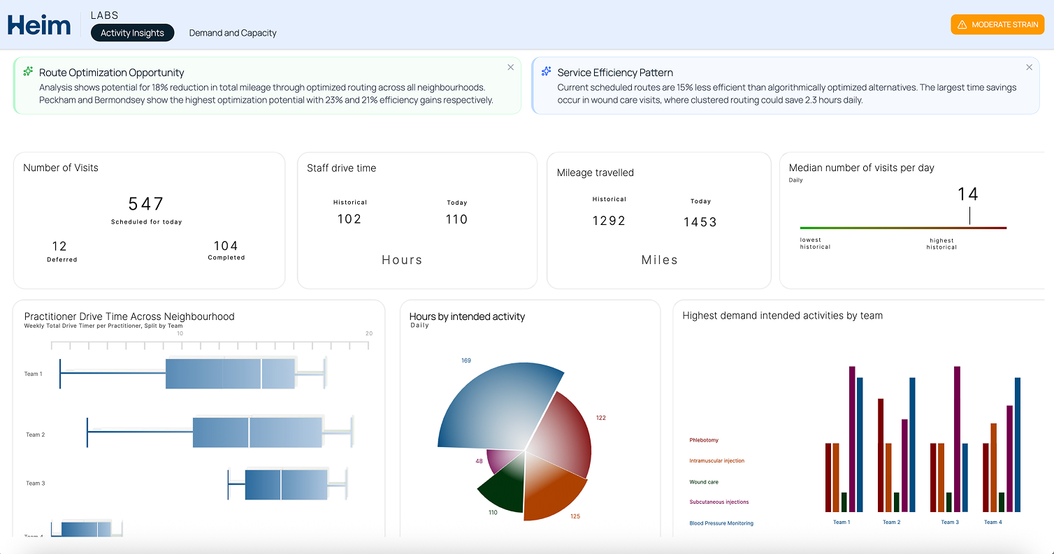Click the Team 3 box plot bar
Image resolution: width=1054 pixels, height=554 pixels.
point(286,485)
